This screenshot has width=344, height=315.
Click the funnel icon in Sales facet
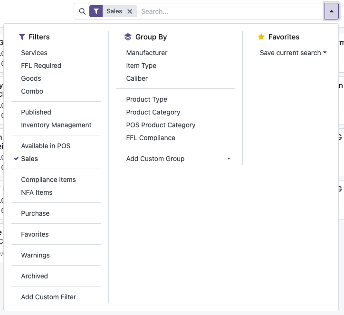(96, 11)
